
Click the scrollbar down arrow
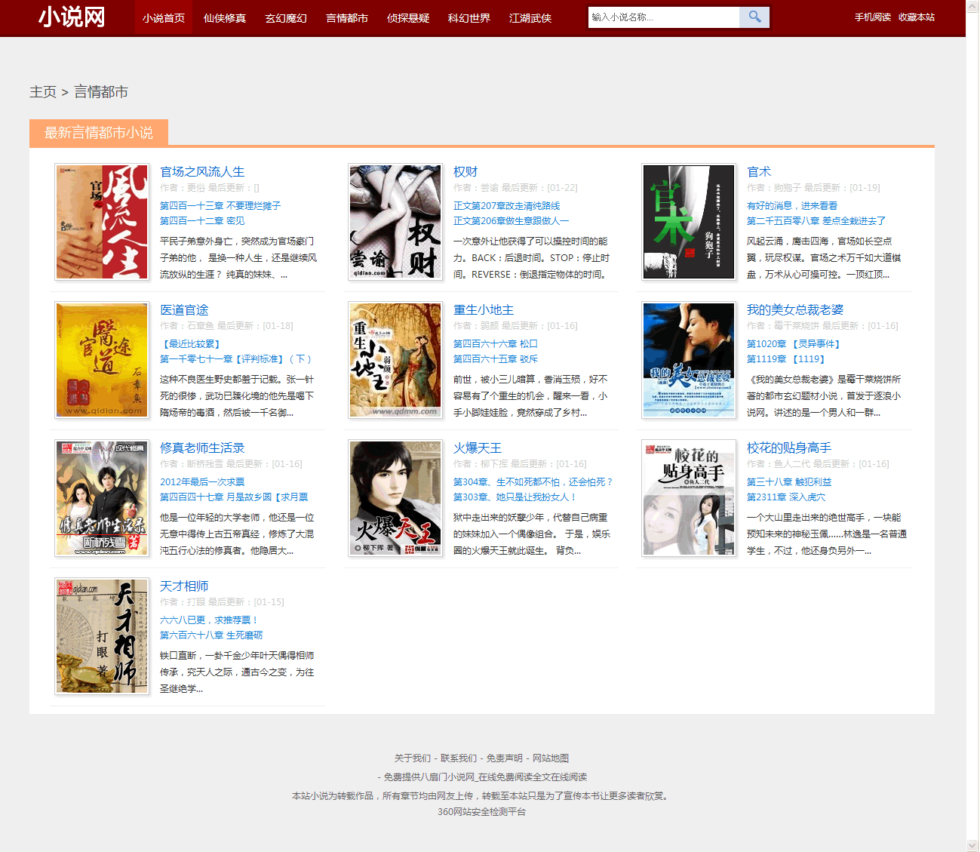click(972, 845)
